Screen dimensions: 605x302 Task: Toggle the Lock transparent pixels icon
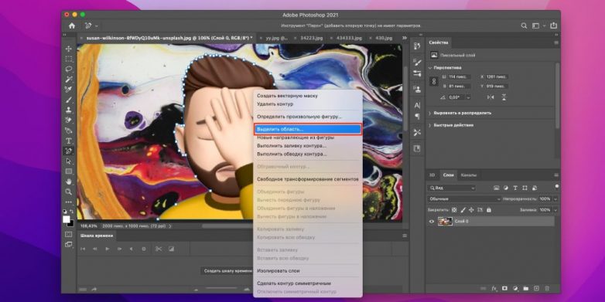click(454, 210)
